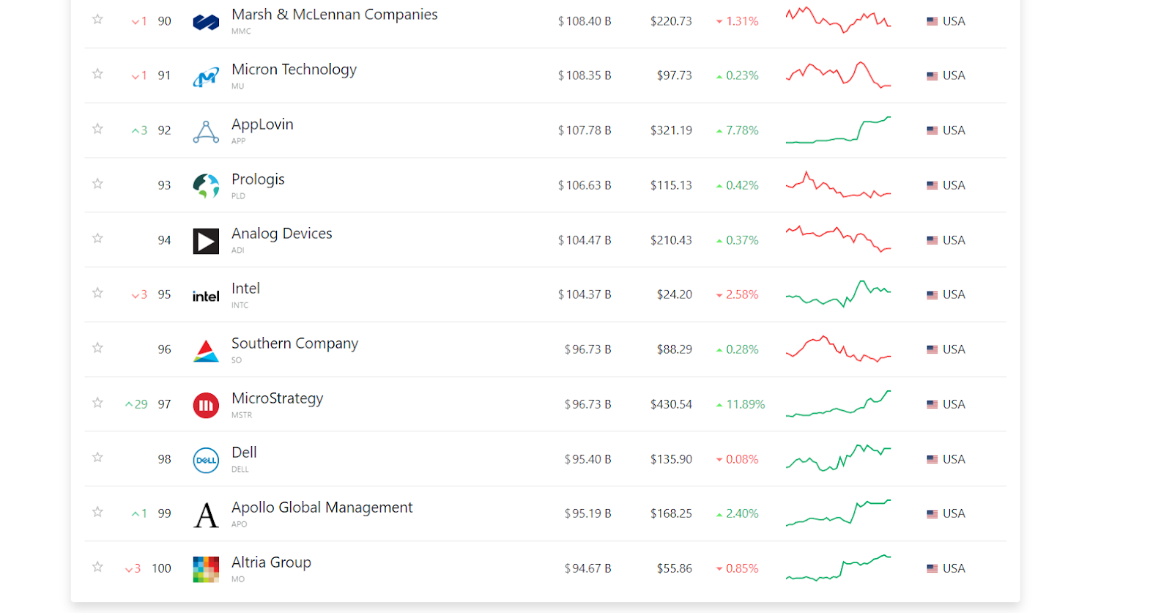The height and width of the screenshot is (613, 1172).
Task: Click the red MicroStrategy logo
Action: tap(206, 405)
